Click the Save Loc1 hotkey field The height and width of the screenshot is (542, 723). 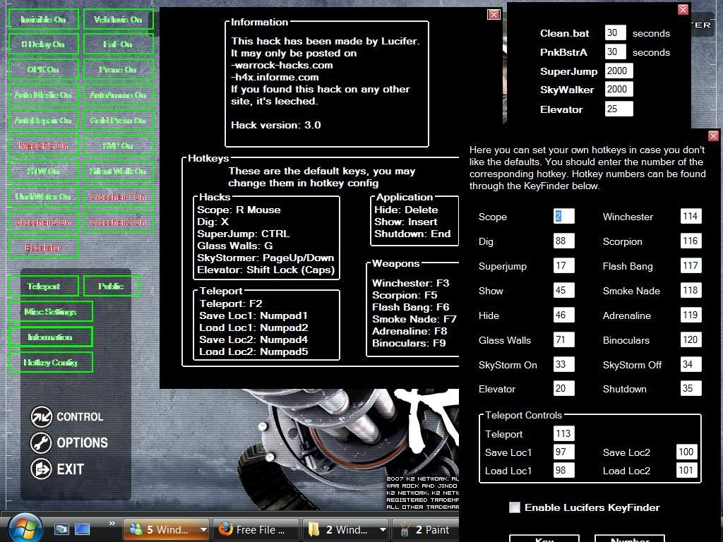click(564, 452)
